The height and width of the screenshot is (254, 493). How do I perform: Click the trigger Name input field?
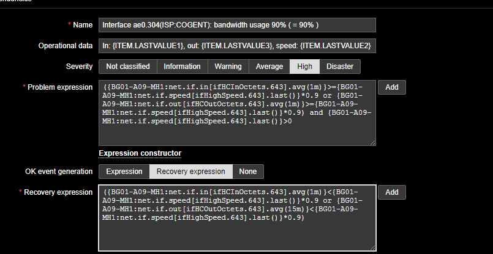click(x=236, y=25)
